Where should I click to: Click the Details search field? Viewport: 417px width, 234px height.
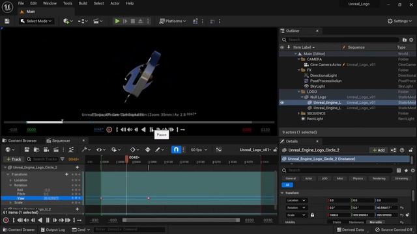[x=337, y=170]
